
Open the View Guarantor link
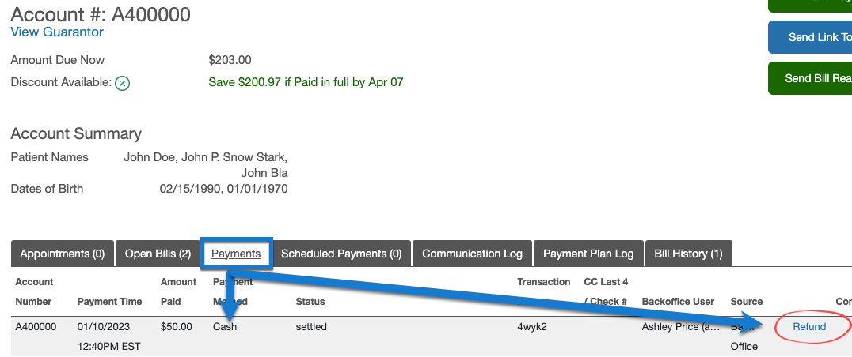pyautogui.click(x=57, y=32)
